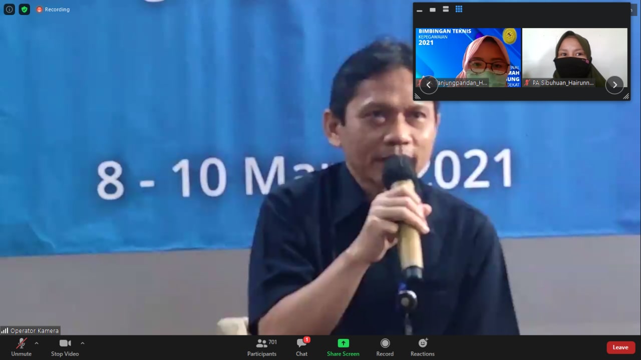Stop Video camera button

click(65, 347)
